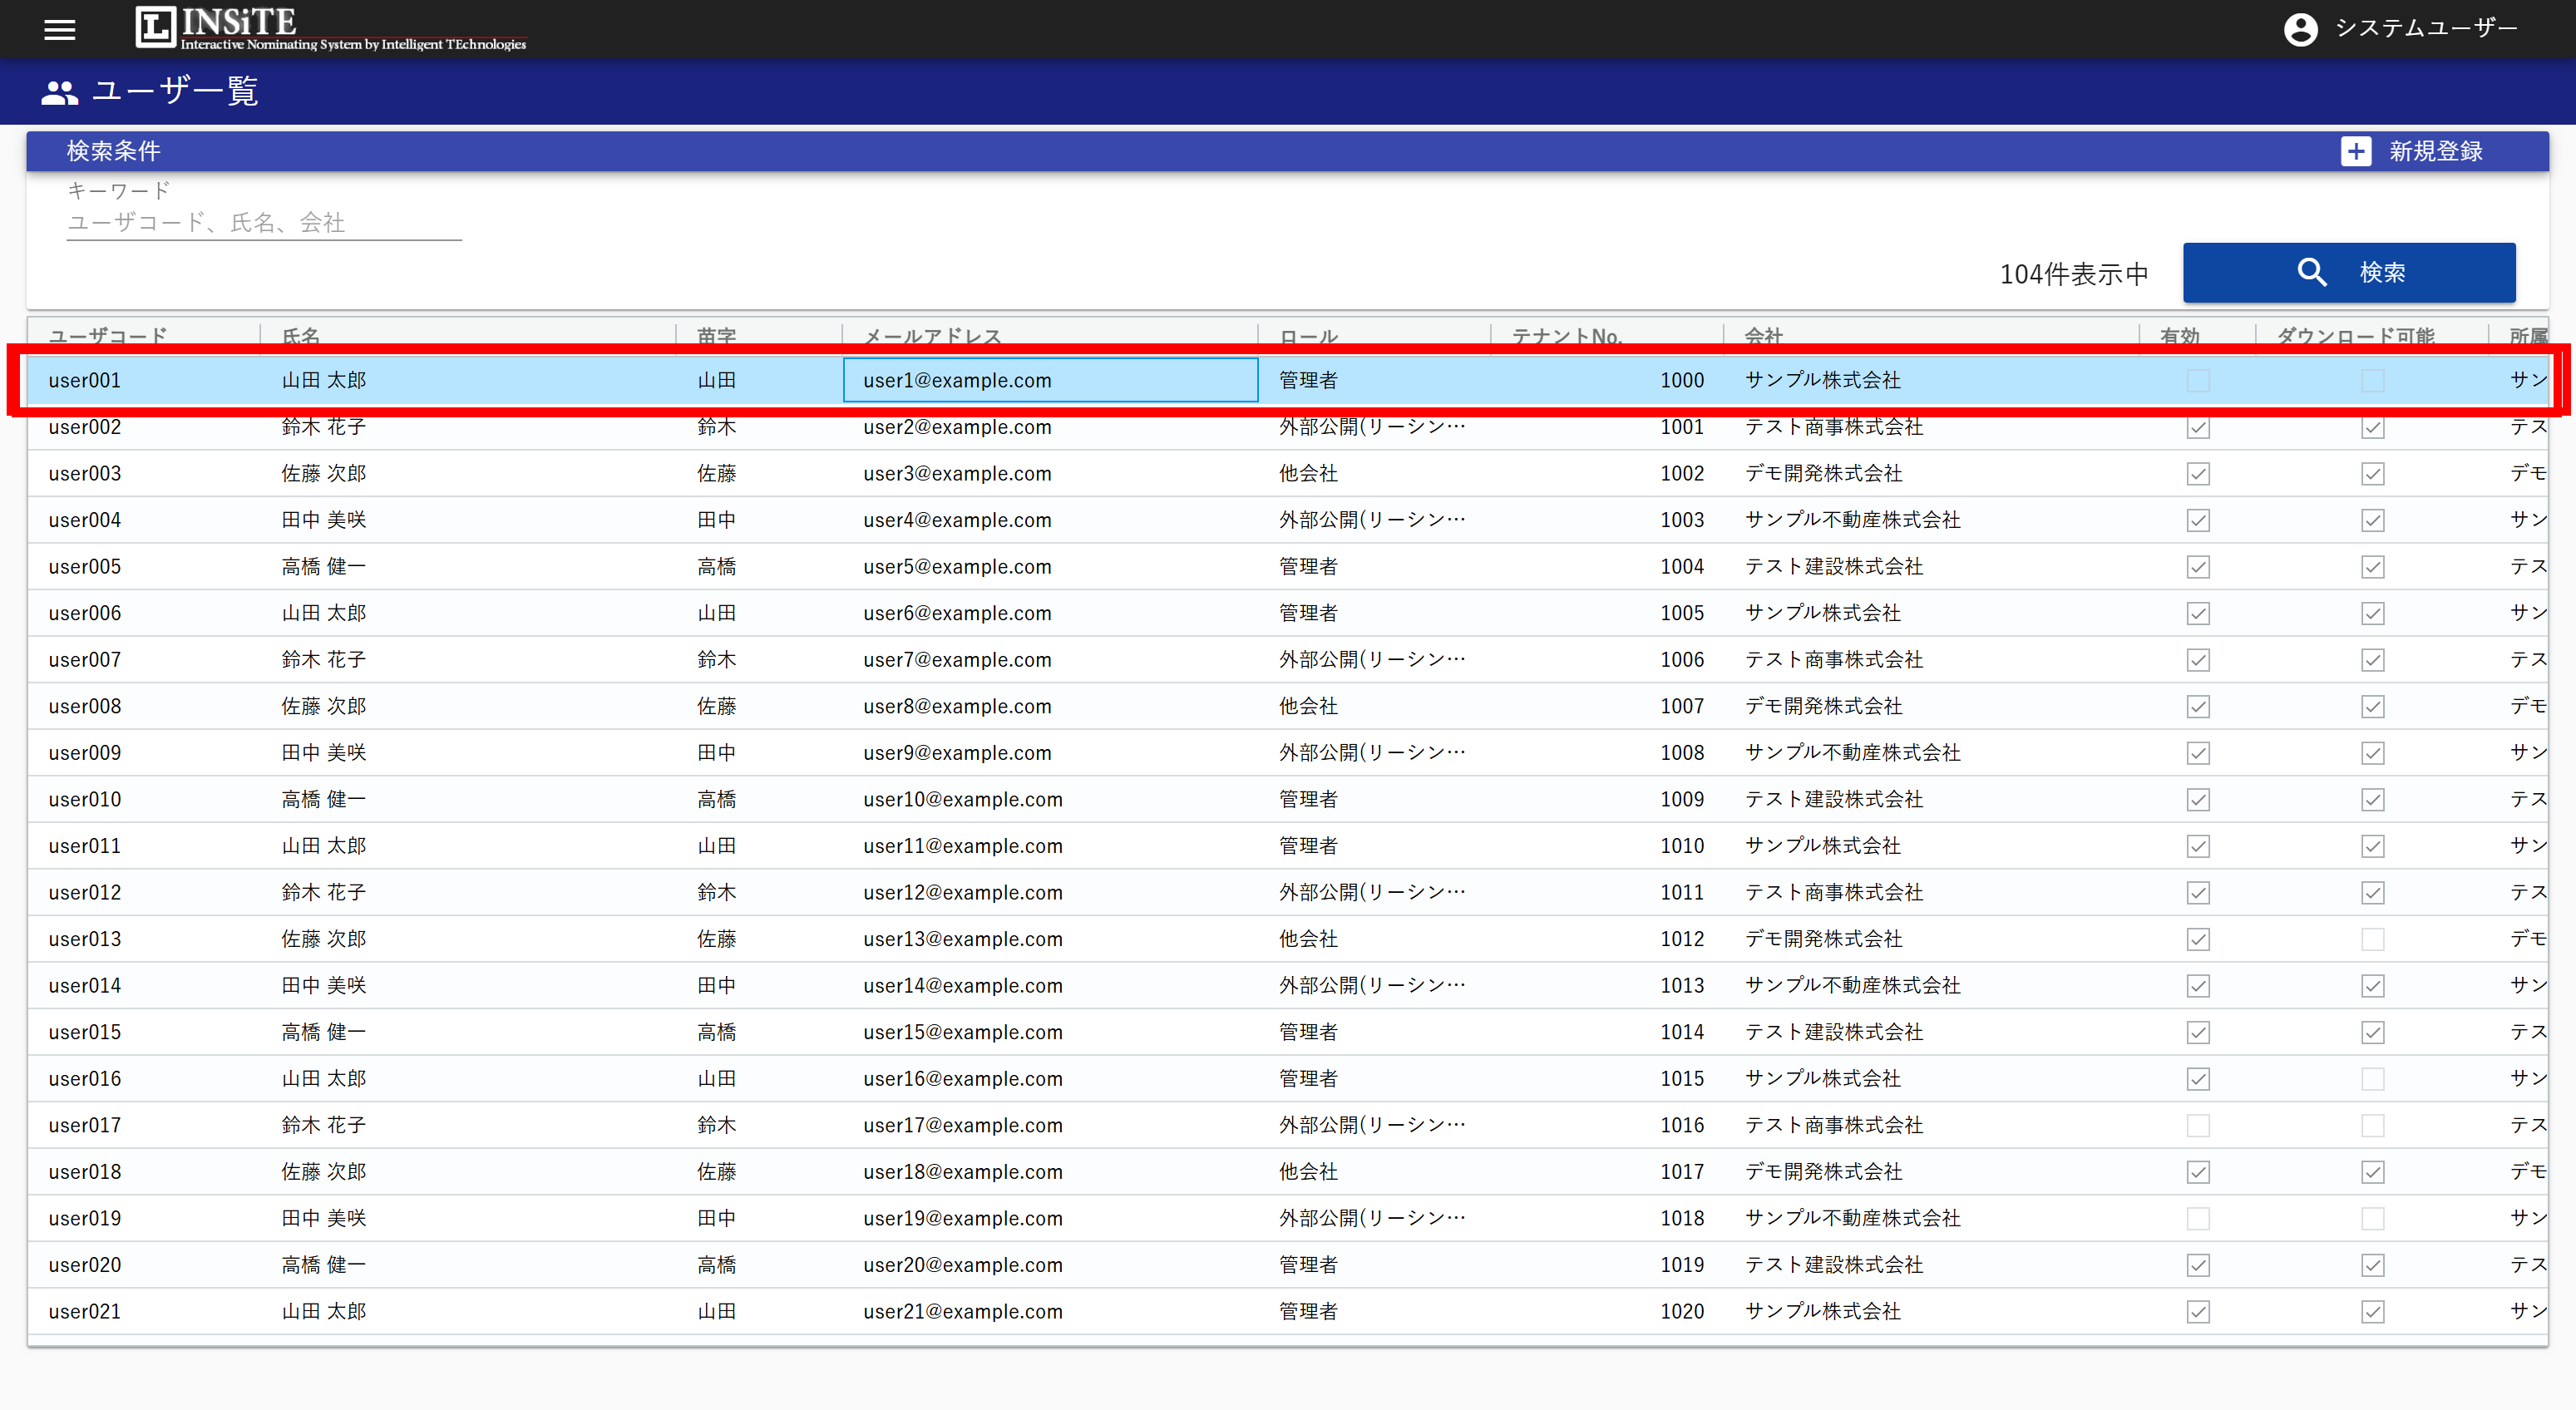The width and height of the screenshot is (2576, 1410).
Task: Sort by ユーザコード column header
Action: [x=108, y=336]
